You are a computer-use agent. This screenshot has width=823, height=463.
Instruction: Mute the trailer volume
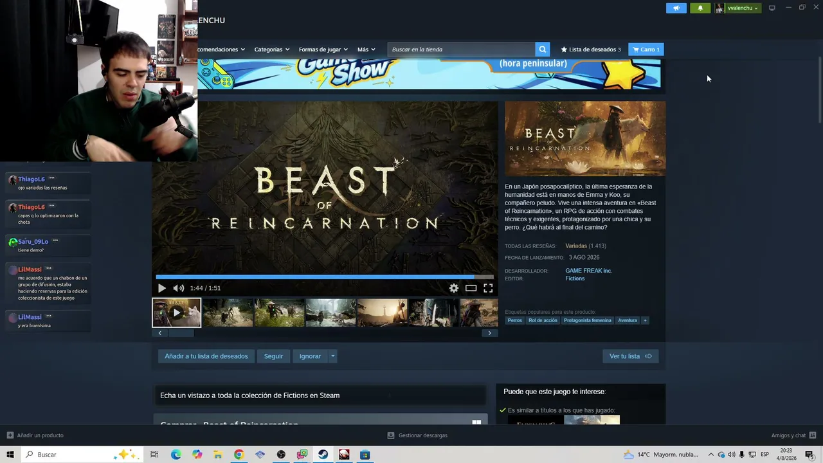pos(178,288)
